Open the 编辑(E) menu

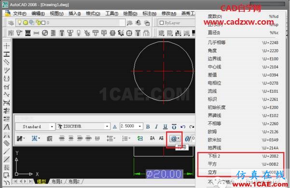38,14
